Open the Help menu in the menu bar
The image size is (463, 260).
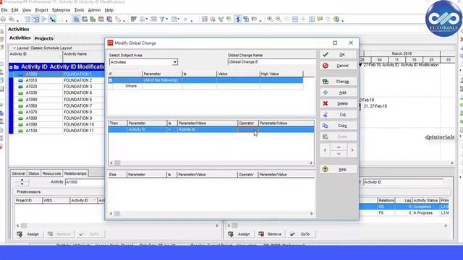[109, 10]
